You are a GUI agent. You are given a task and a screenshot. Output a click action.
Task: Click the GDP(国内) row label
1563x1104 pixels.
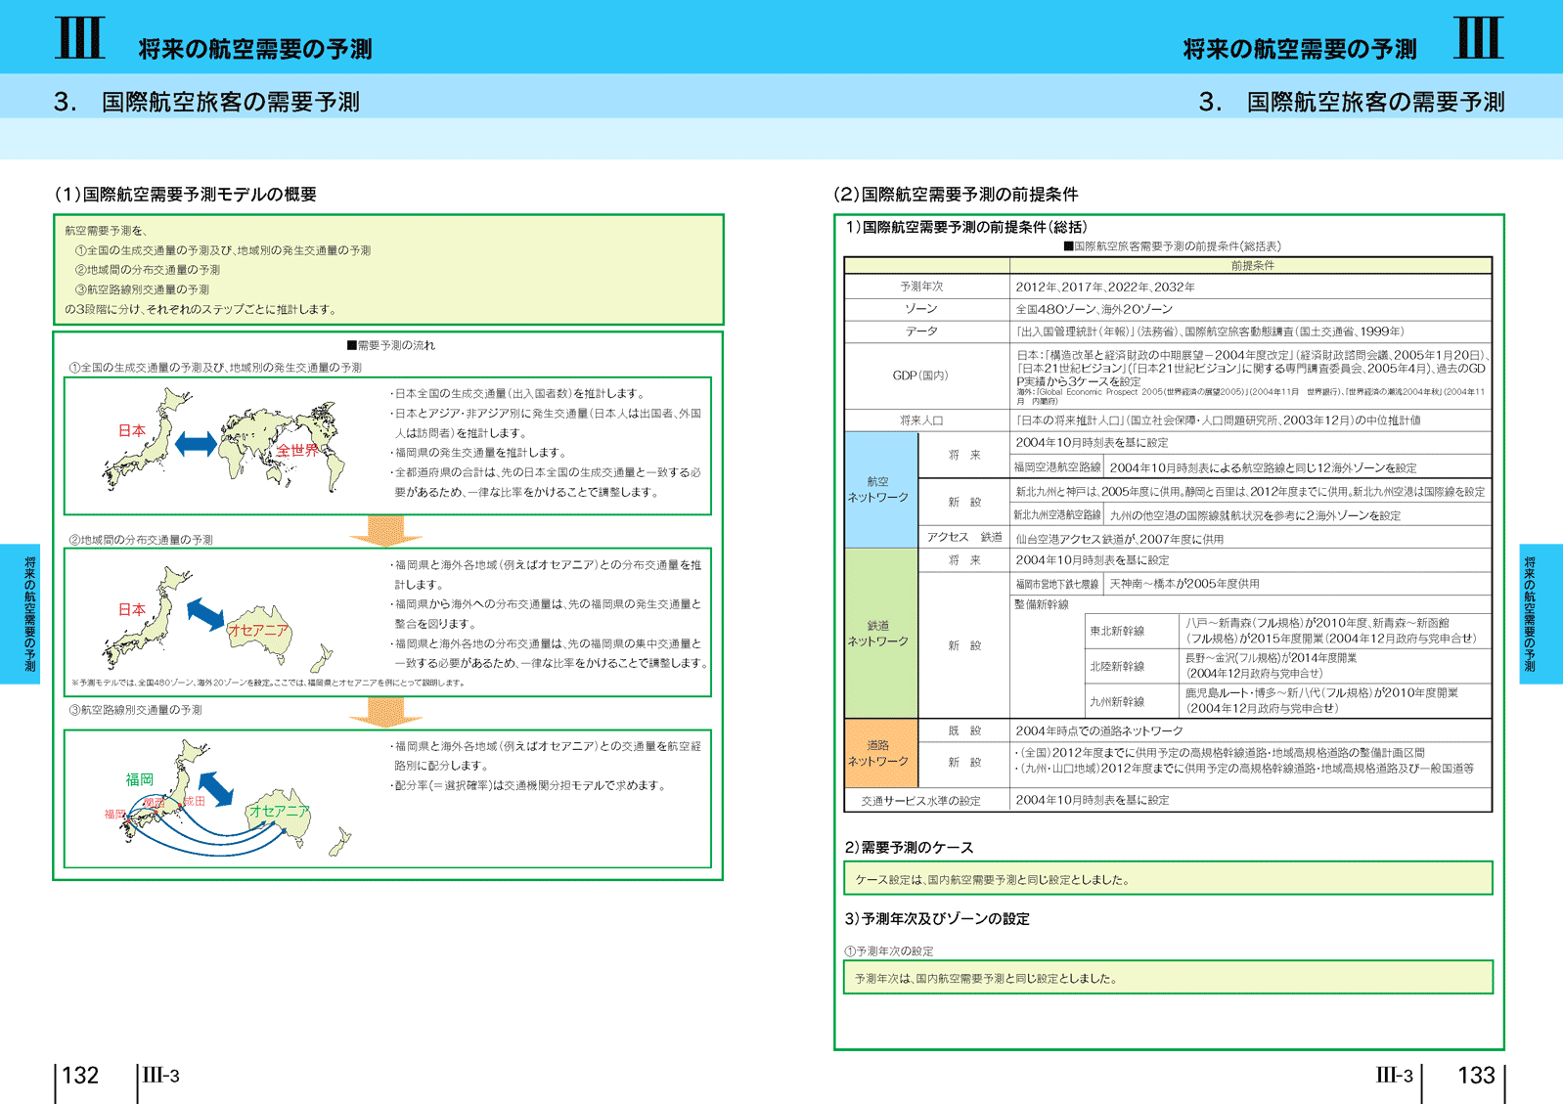point(920,375)
